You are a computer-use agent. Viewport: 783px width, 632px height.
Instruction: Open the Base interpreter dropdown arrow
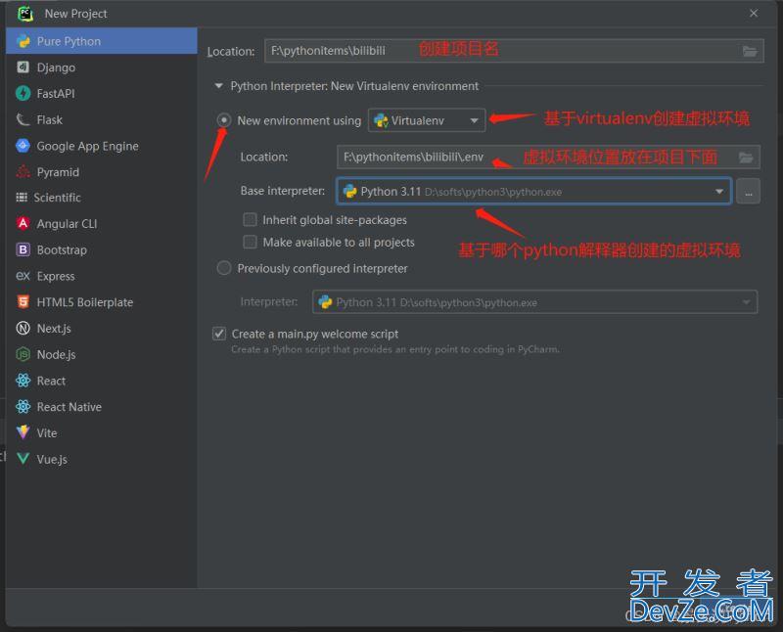719,191
